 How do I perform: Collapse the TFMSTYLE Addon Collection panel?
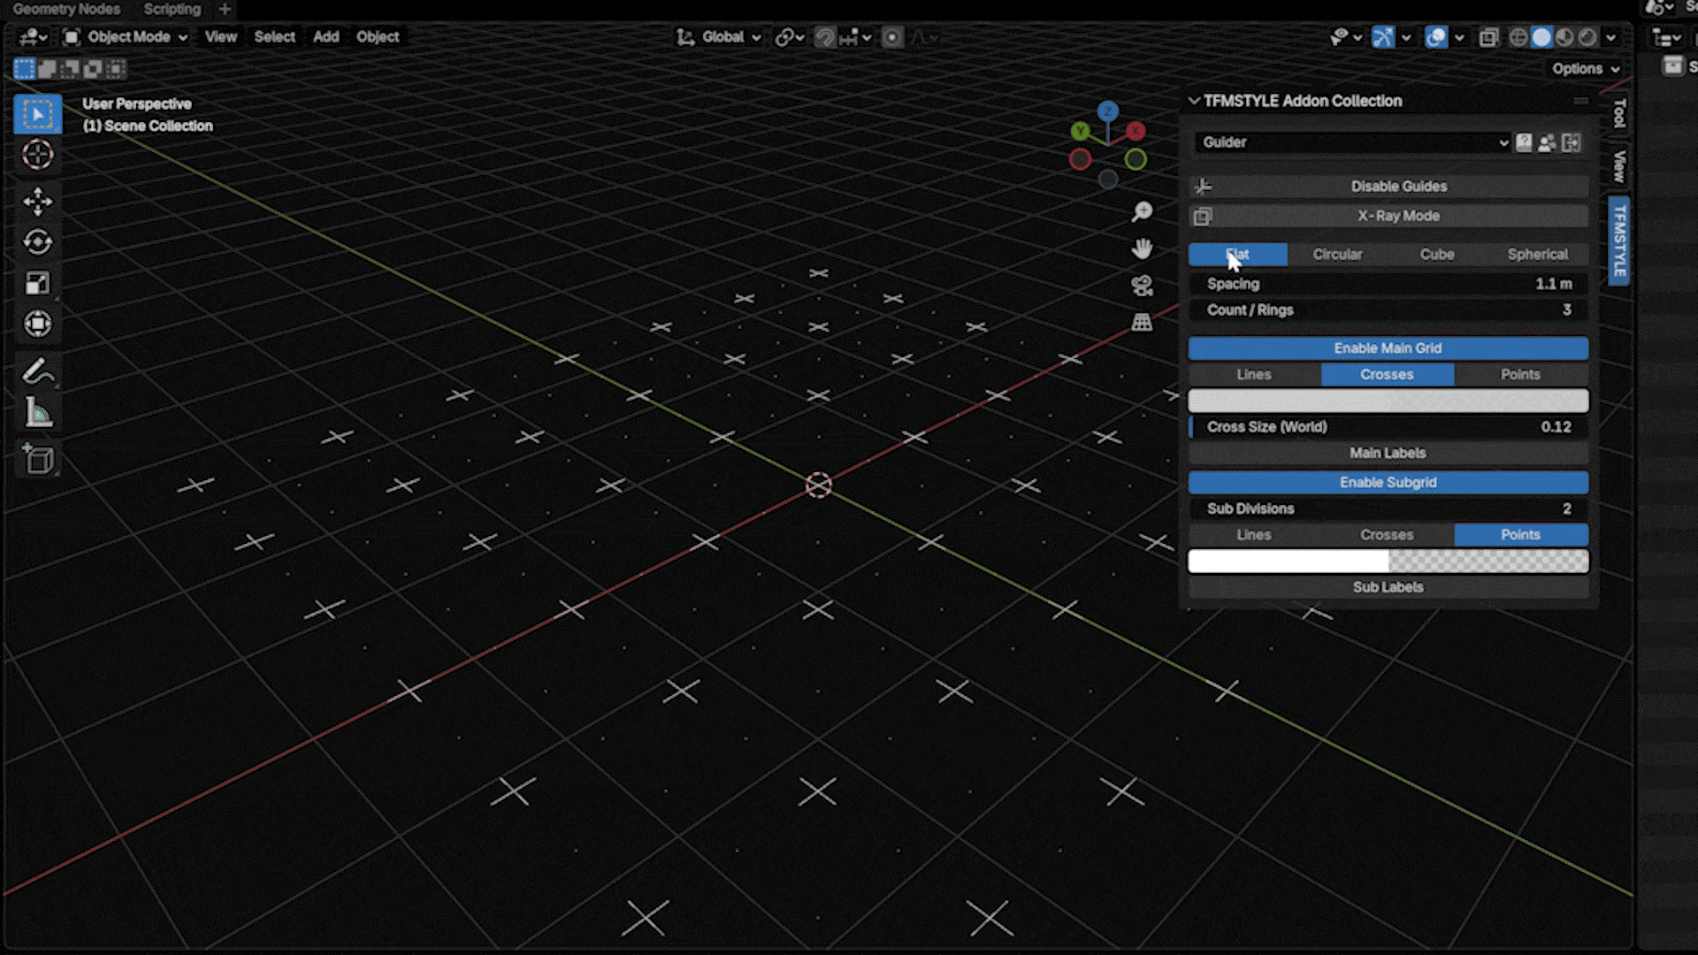click(x=1194, y=101)
